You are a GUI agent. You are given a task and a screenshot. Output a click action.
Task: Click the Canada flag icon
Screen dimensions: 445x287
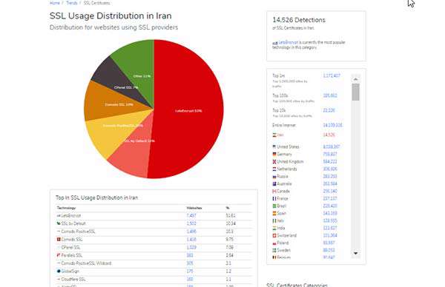coord(274,191)
